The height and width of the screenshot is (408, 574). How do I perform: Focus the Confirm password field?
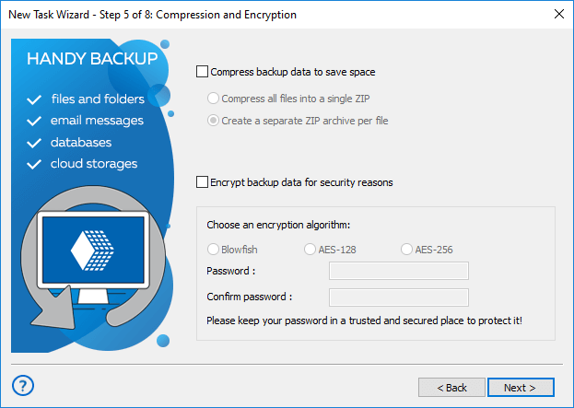click(x=399, y=297)
